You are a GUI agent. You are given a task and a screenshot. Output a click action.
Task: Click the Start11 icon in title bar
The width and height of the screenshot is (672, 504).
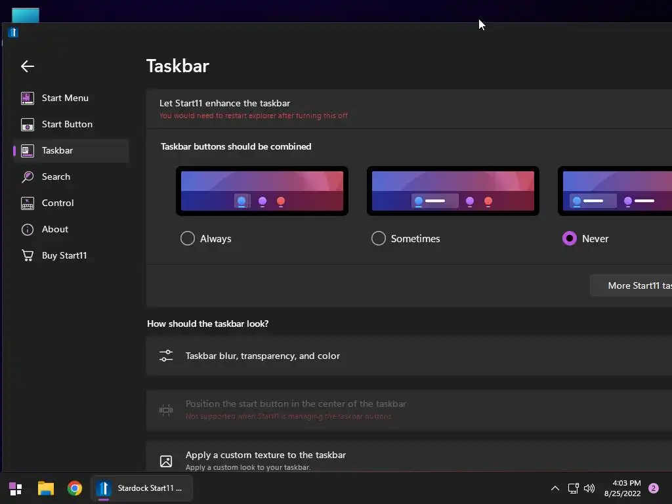[x=13, y=32]
